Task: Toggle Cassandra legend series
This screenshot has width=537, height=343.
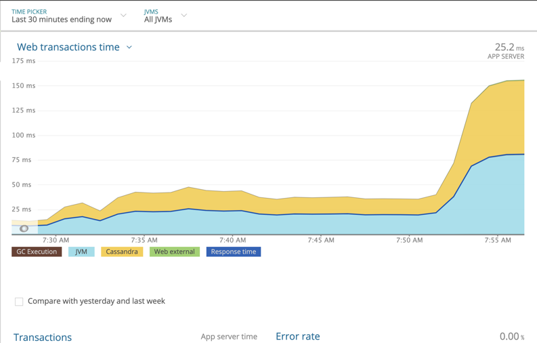Action: (122, 252)
